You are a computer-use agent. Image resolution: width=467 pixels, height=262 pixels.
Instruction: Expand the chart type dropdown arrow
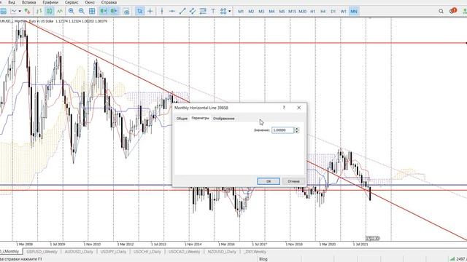tap(20, 12)
